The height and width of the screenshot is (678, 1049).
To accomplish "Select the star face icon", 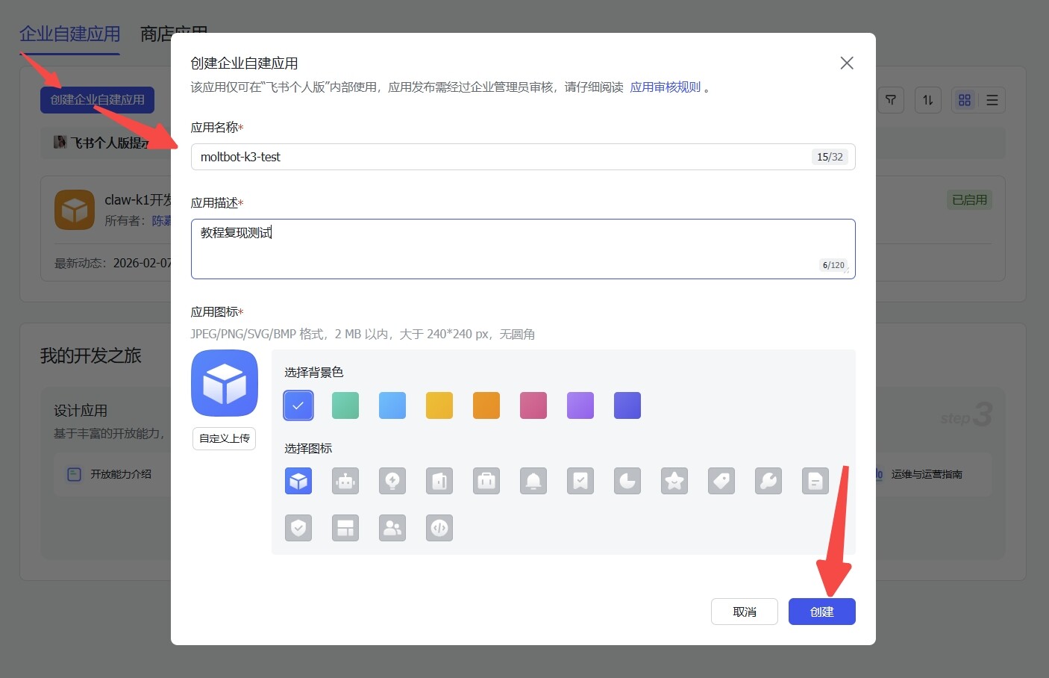I will click(674, 481).
